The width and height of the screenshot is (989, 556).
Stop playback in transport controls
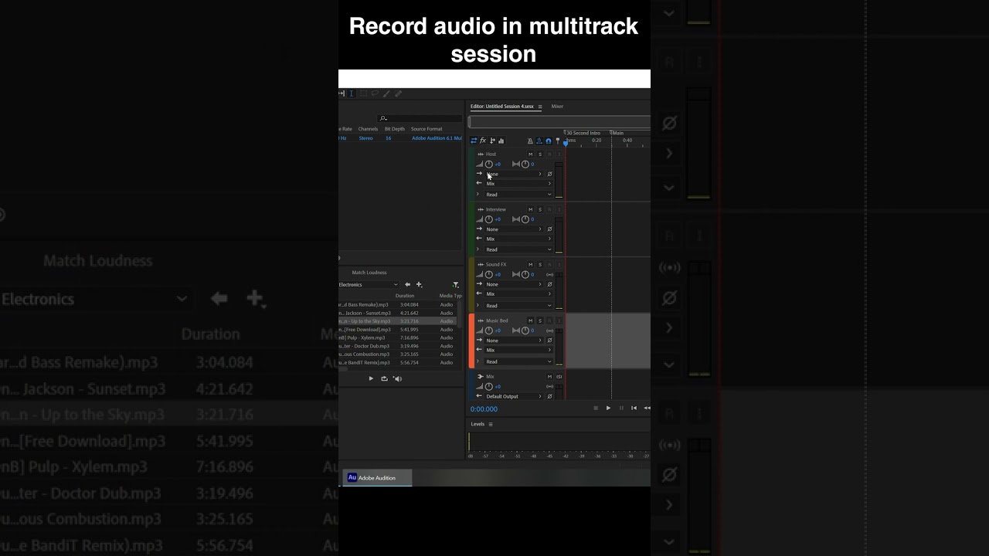tap(596, 408)
